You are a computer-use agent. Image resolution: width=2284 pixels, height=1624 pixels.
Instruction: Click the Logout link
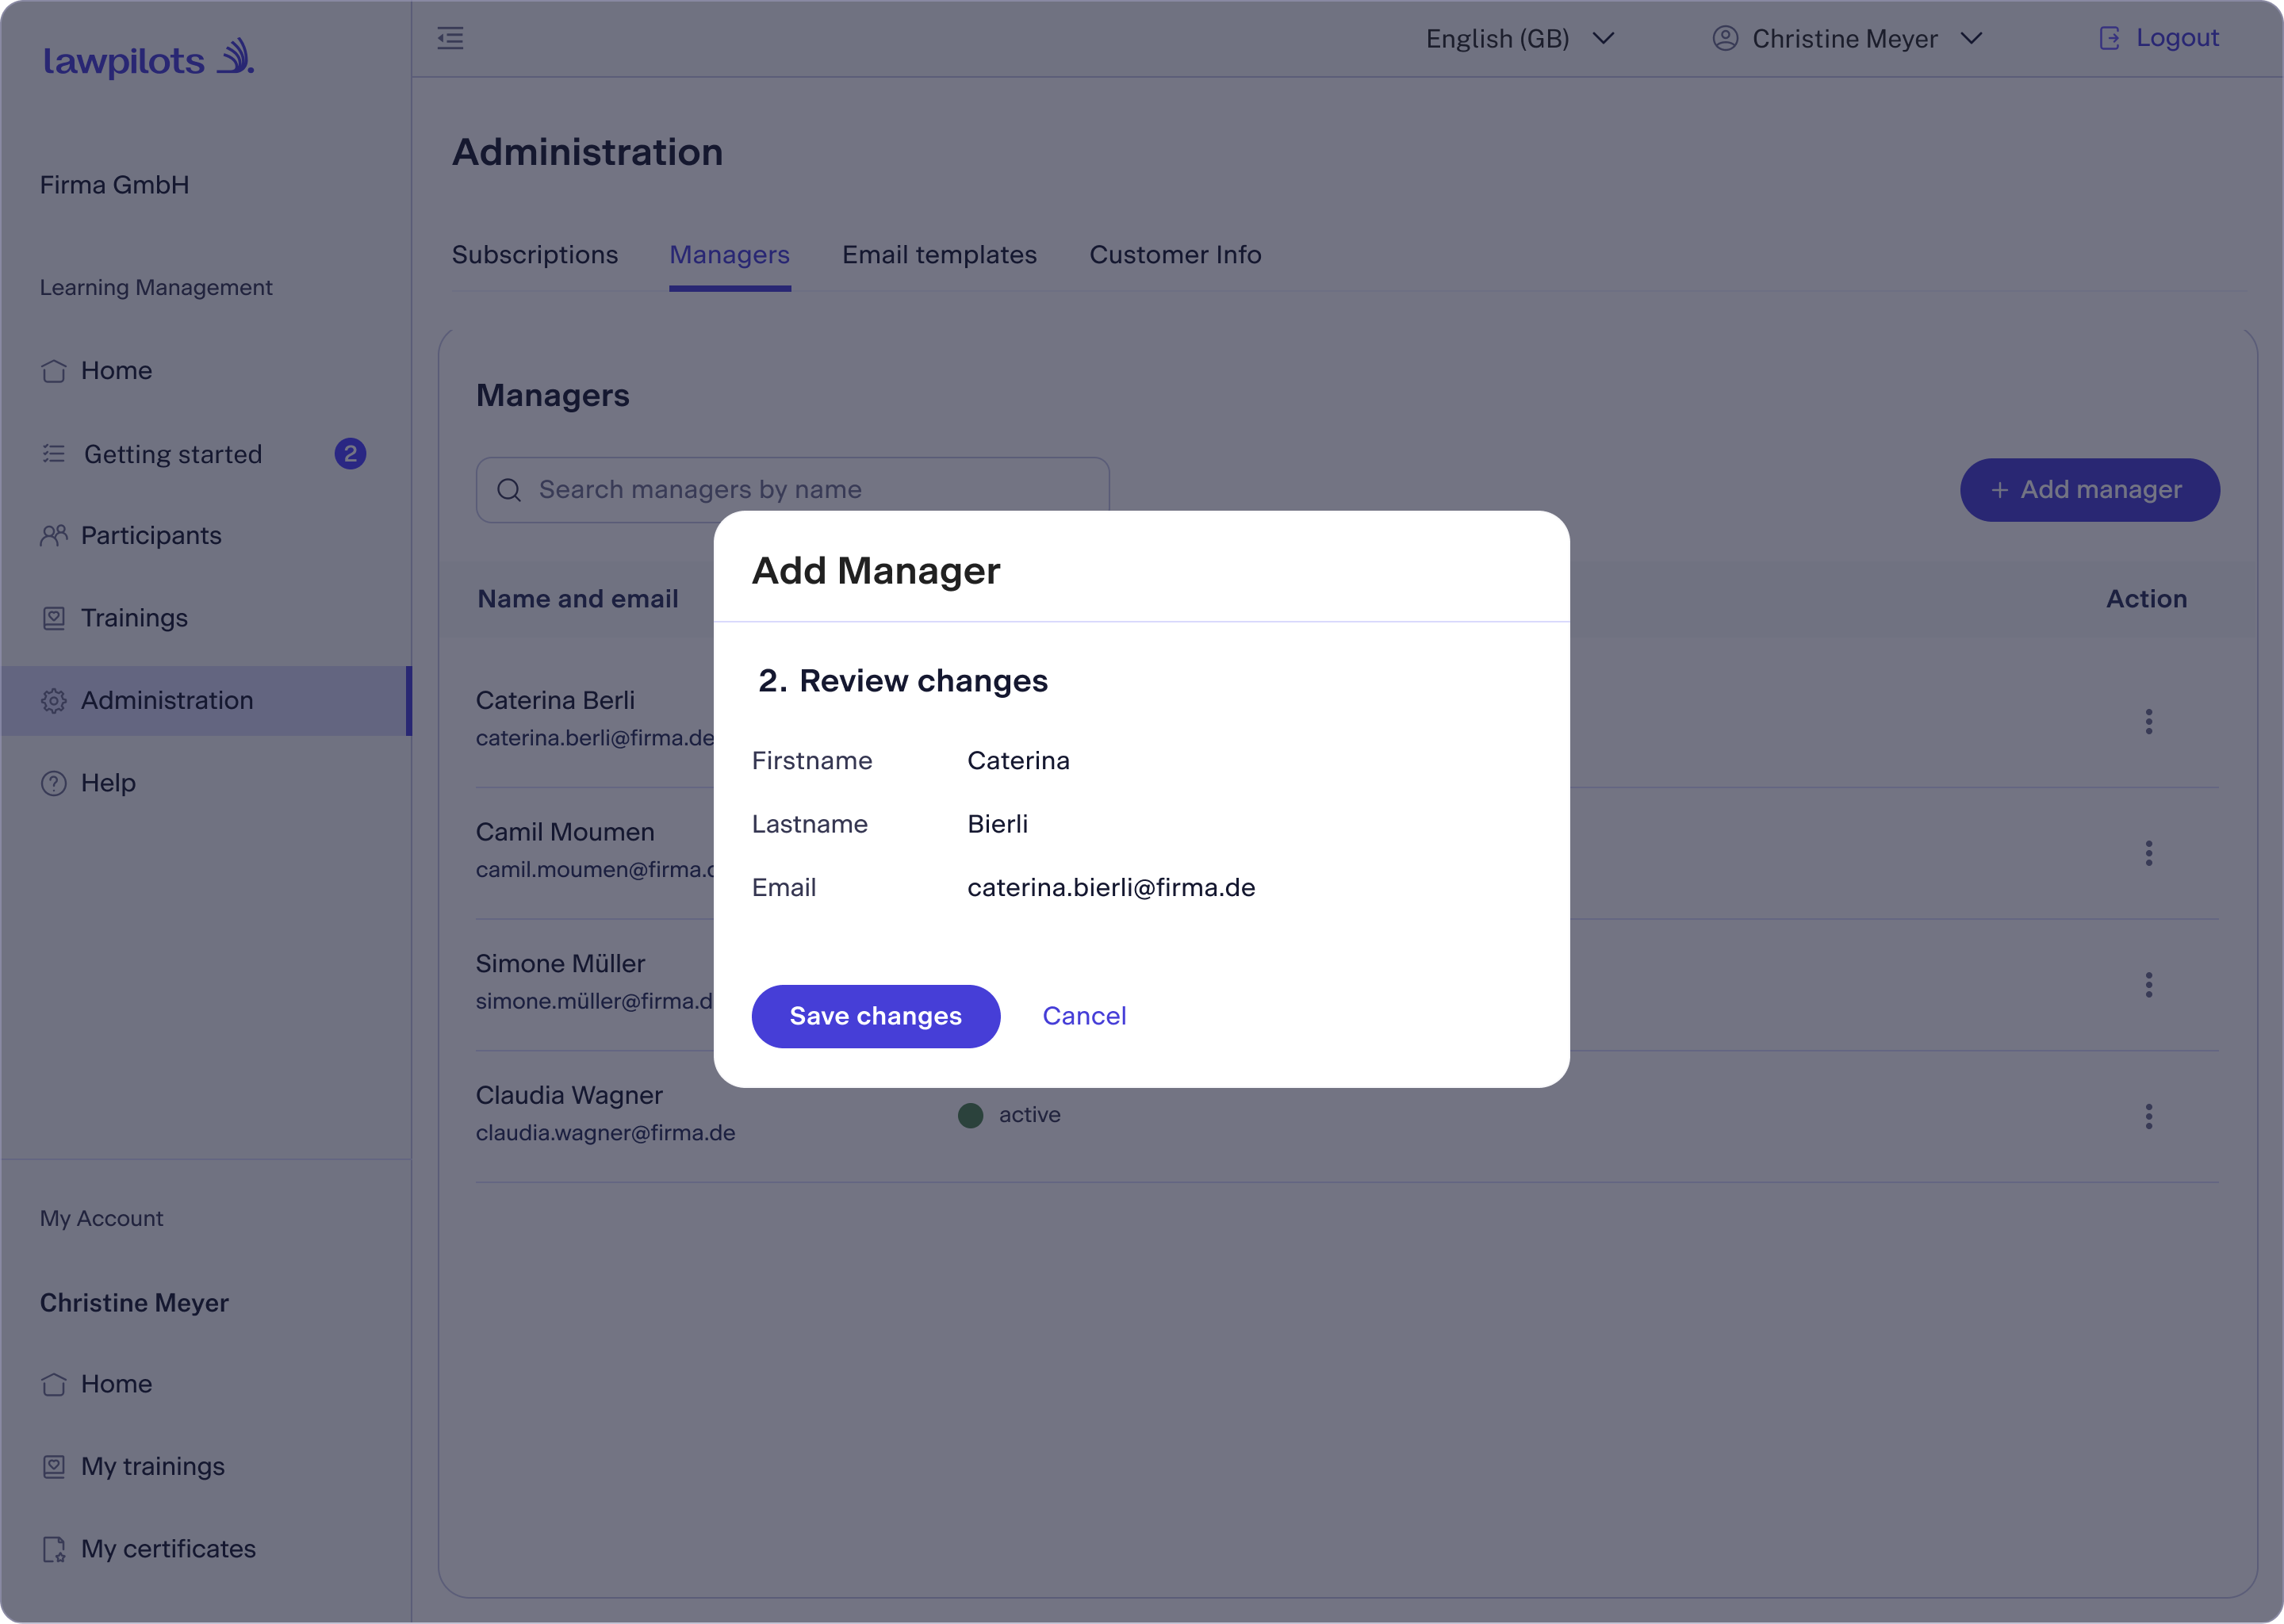click(x=2177, y=38)
